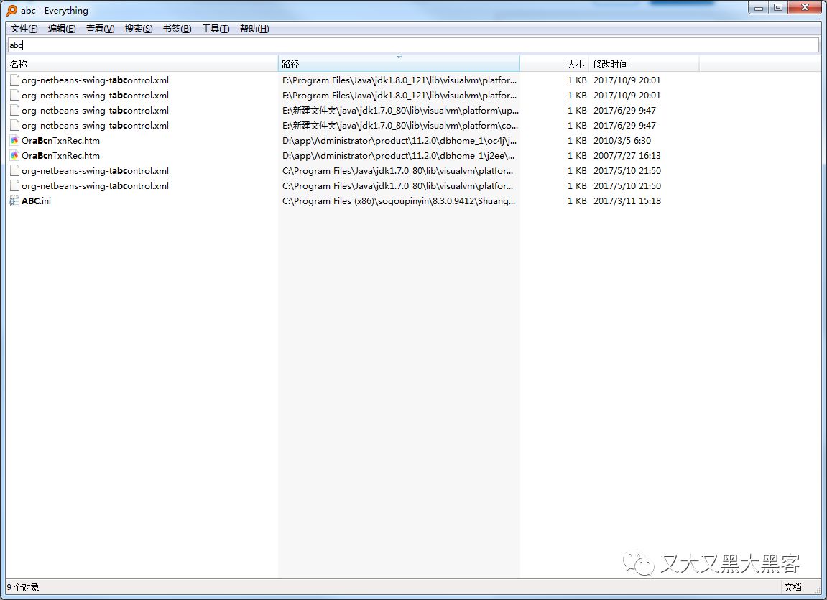Sort results by the 大小 column header

554,64
